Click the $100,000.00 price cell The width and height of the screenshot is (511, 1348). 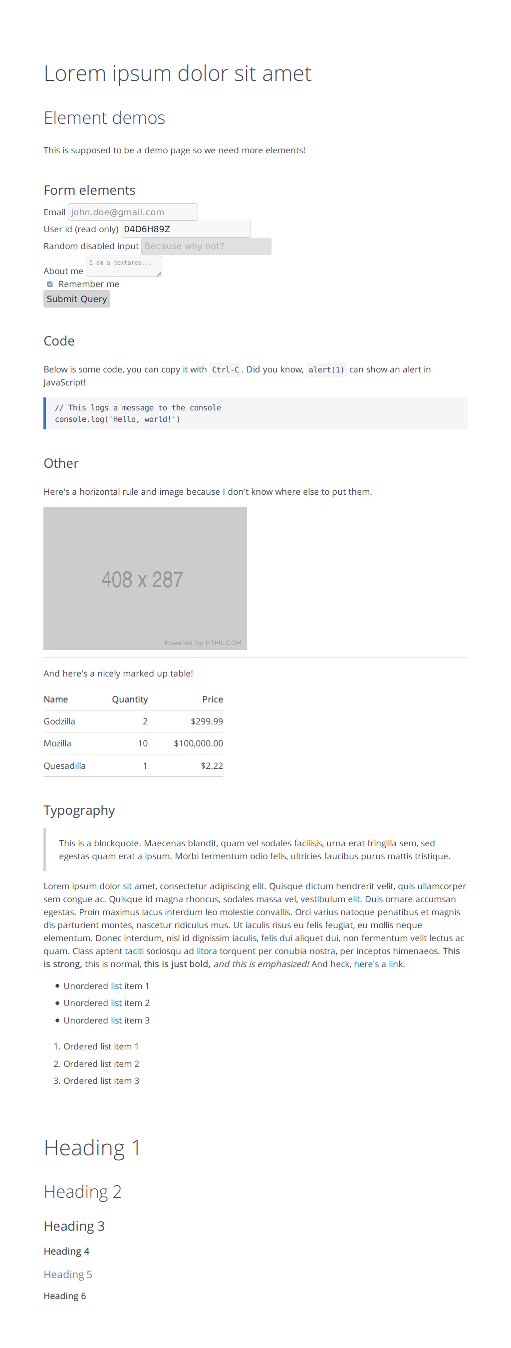pyautogui.click(x=198, y=743)
